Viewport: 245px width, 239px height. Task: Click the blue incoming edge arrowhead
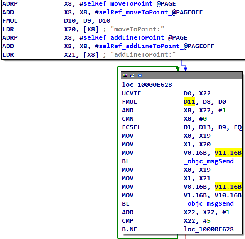tap(186, 69)
